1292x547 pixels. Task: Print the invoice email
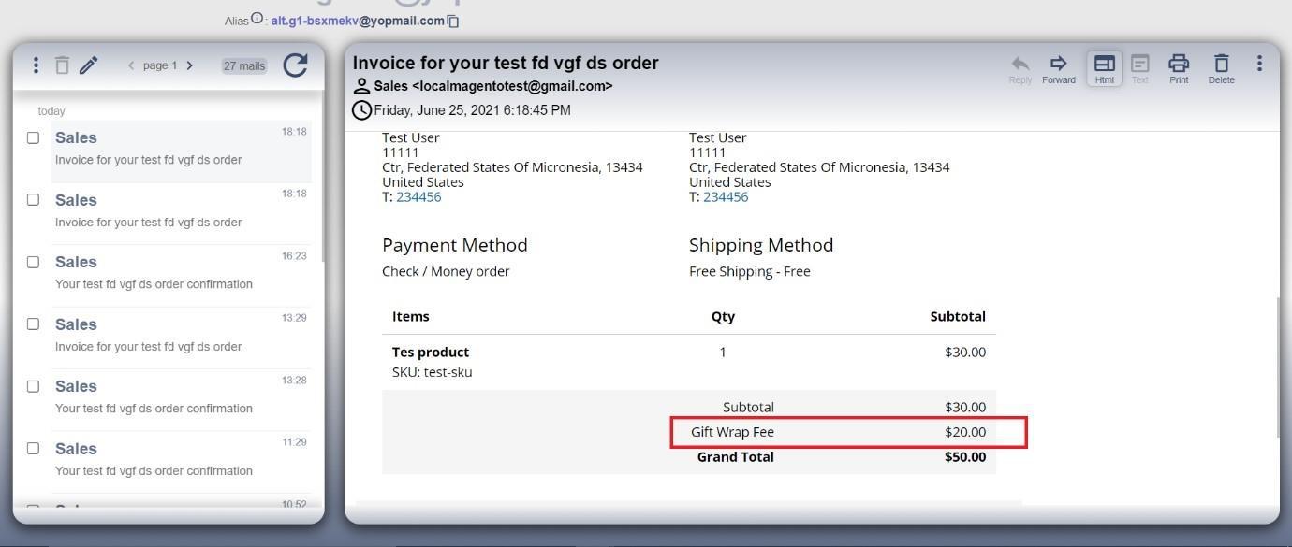tap(1179, 68)
